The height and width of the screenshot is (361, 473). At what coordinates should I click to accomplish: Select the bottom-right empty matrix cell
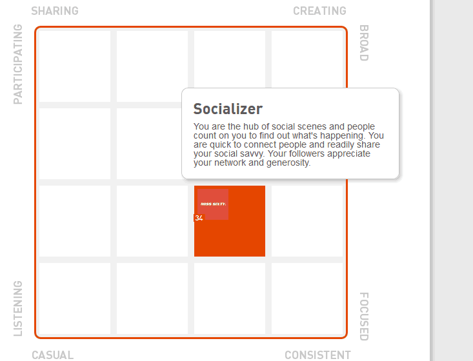click(x=307, y=298)
